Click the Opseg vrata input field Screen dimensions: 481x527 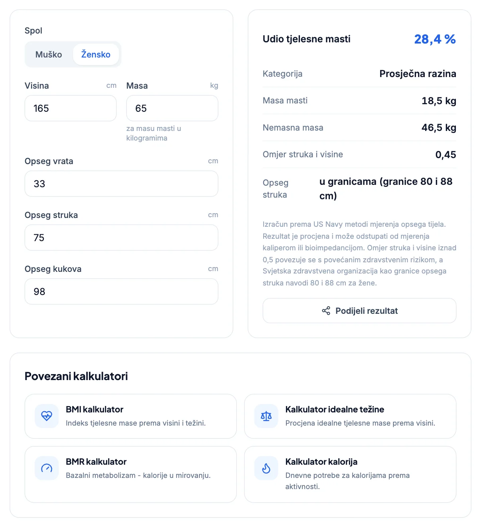[x=121, y=184]
